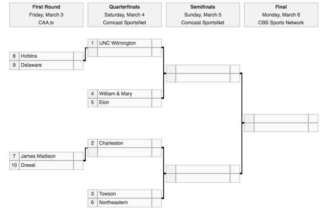
Task: Click the score box beside UNC Wilmington
Action: point(157,43)
